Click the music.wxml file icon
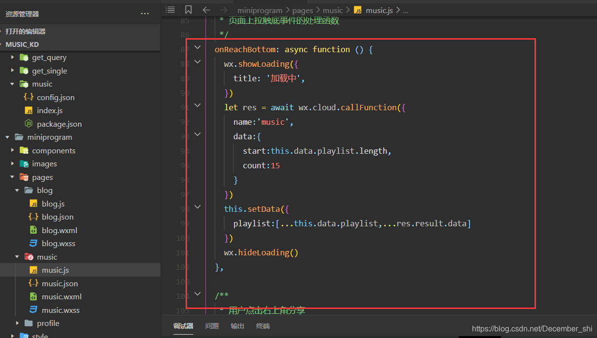597x338 pixels. pos(33,296)
